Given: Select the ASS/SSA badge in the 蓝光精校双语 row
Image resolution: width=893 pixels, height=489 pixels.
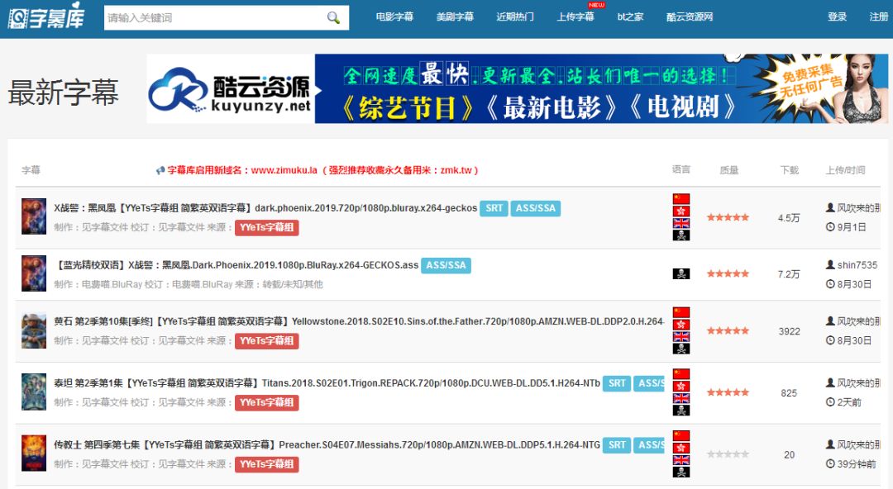Looking at the screenshot, I should tap(446, 265).
